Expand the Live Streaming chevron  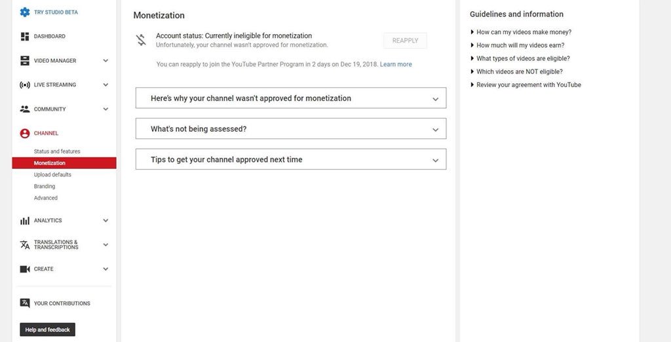tap(105, 85)
